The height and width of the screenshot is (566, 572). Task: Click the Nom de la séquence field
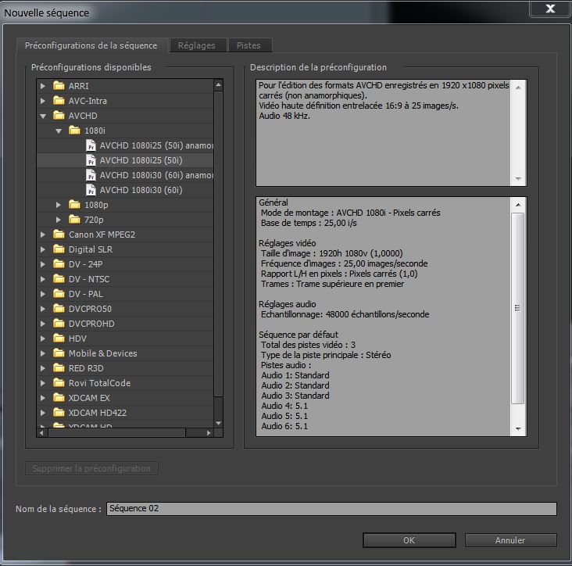click(331, 508)
